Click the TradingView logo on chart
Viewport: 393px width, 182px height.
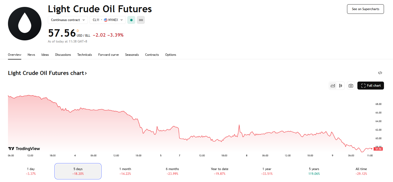pos(24,149)
